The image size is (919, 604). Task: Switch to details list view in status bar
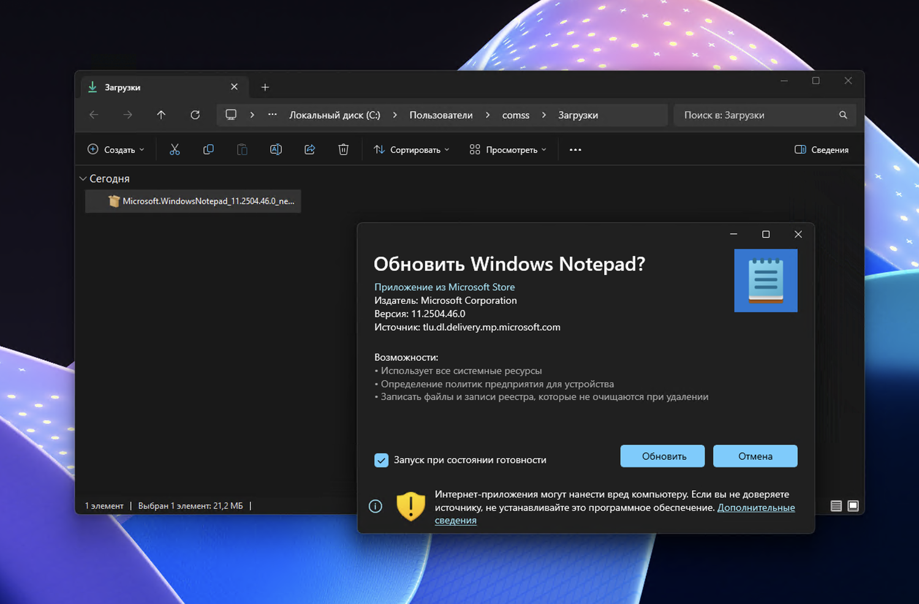pyautogui.click(x=836, y=506)
